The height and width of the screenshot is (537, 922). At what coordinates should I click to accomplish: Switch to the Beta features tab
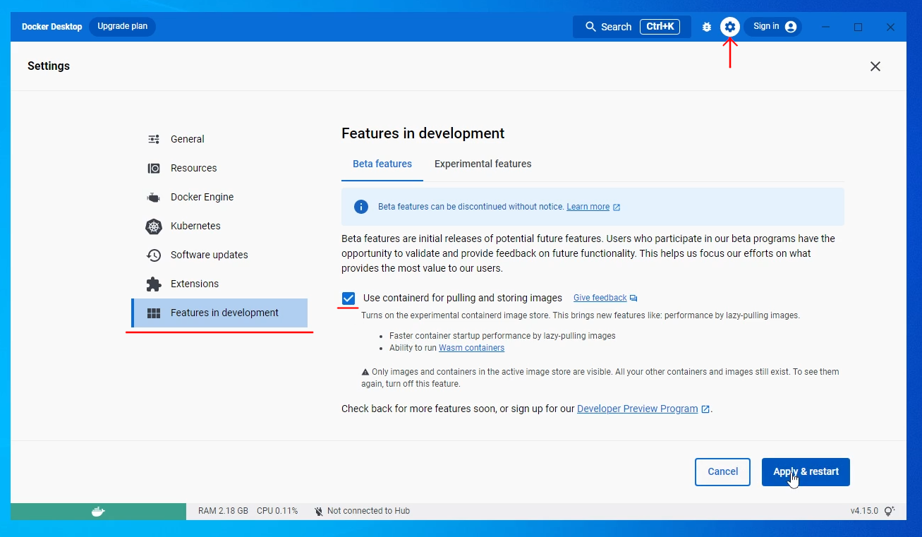pyautogui.click(x=382, y=164)
